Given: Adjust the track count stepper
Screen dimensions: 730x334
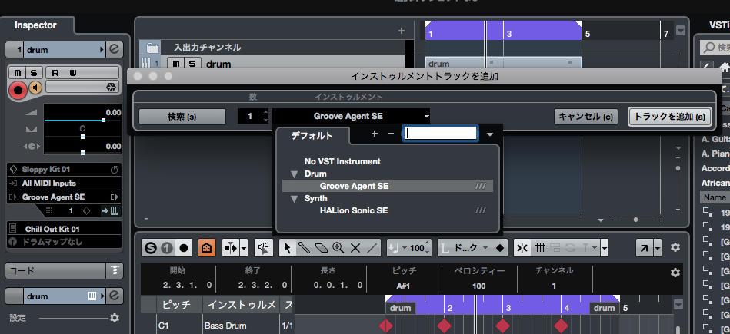Looking at the screenshot, I should pyautogui.click(x=265, y=116).
